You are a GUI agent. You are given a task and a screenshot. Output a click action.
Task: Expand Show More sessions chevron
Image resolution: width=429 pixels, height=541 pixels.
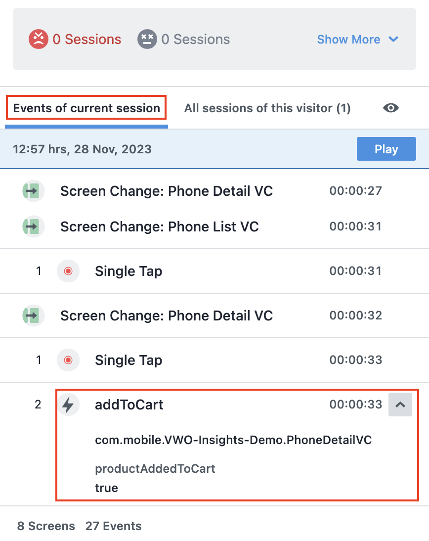pyautogui.click(x=393, y=40)
